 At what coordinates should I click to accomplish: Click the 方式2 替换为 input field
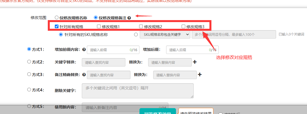(x=170, y=62)
